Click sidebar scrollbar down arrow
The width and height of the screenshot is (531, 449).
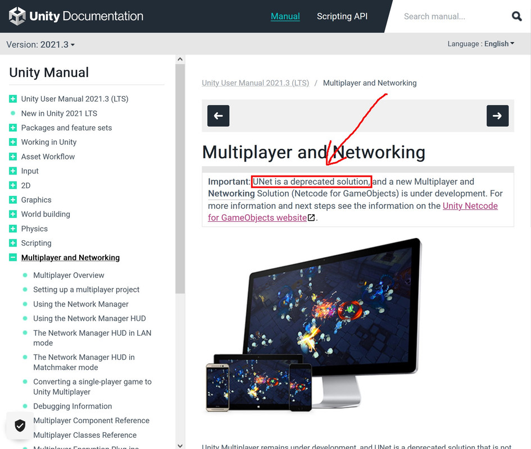[x=180, y=446]
